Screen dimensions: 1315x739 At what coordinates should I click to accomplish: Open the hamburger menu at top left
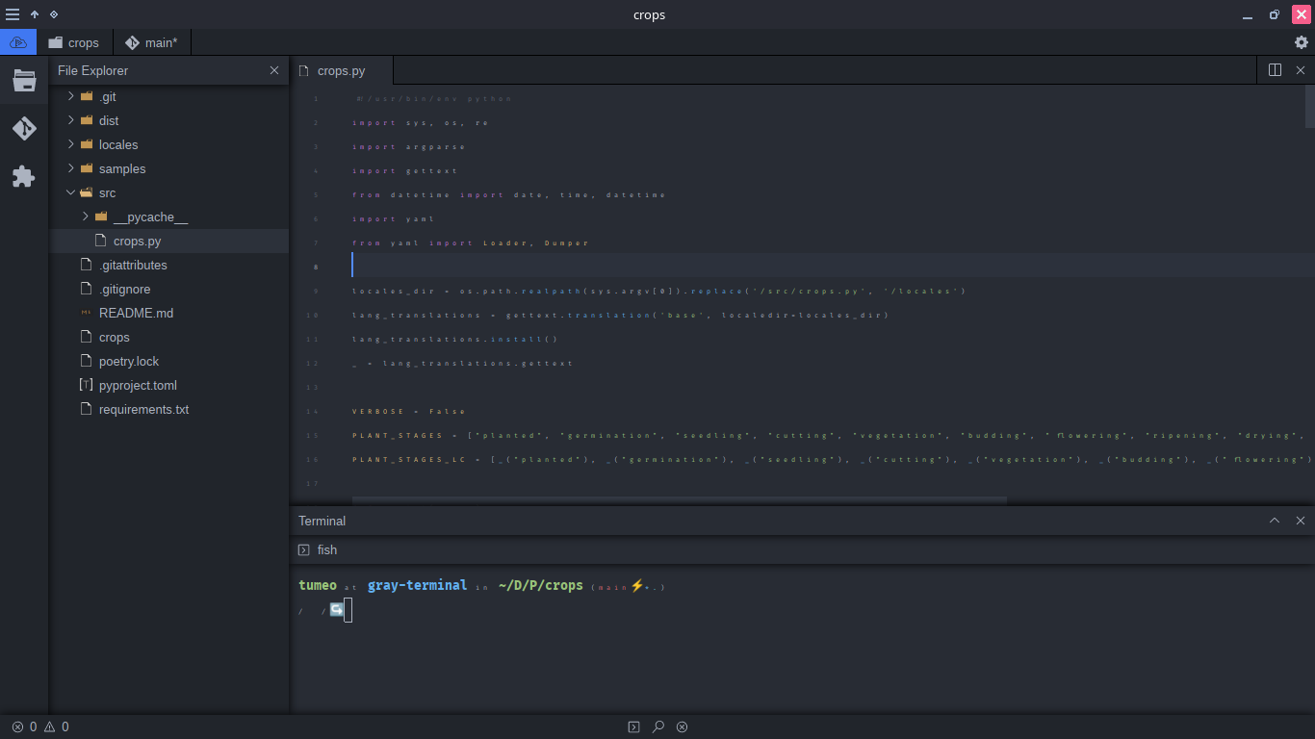coord(13,13)
